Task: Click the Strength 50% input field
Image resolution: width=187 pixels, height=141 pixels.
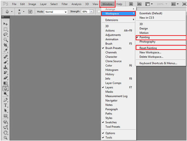Action: coord(86,11)
